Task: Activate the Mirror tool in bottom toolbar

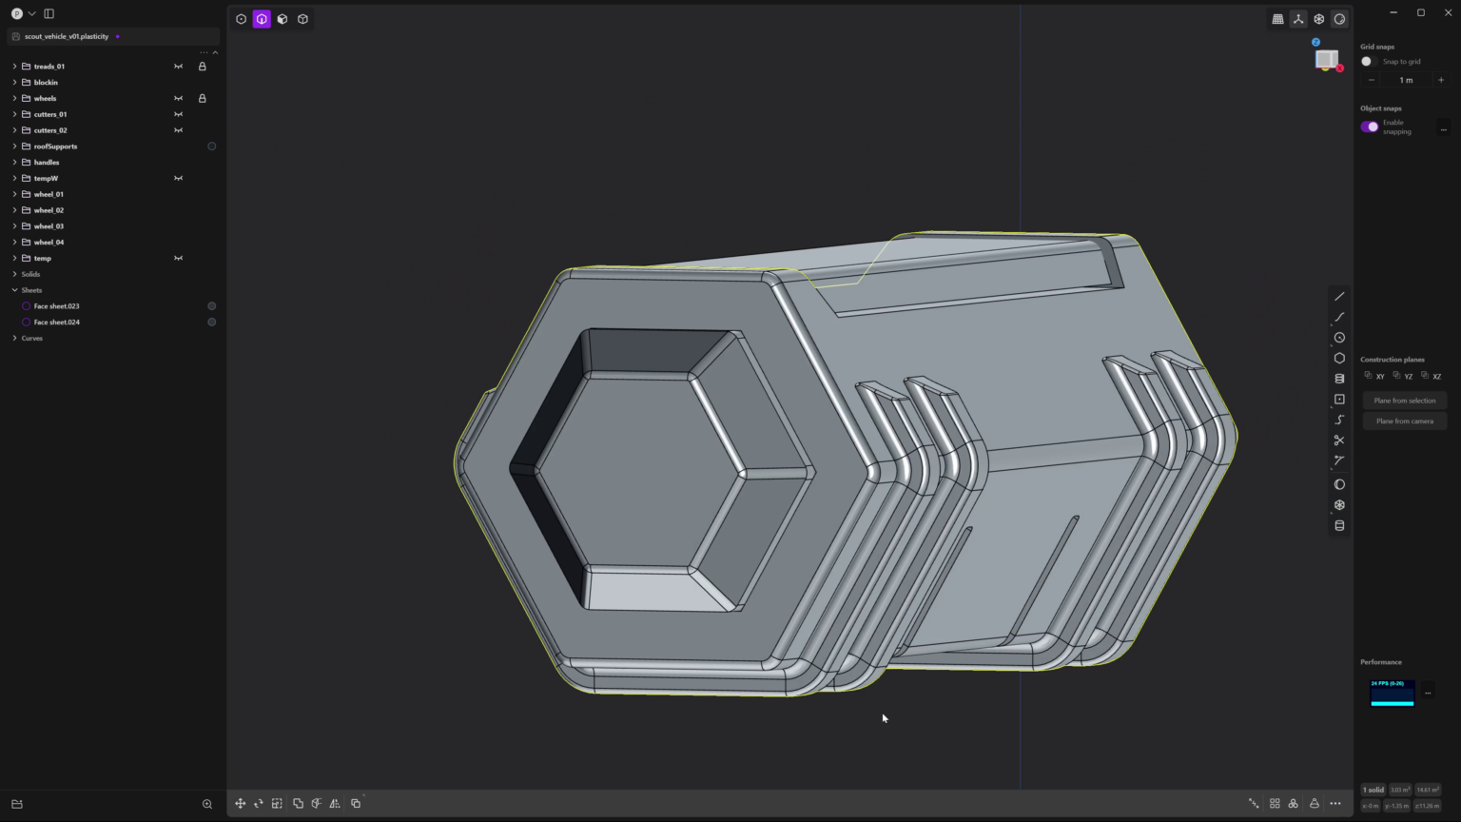Action: click(x=335, y=804)
